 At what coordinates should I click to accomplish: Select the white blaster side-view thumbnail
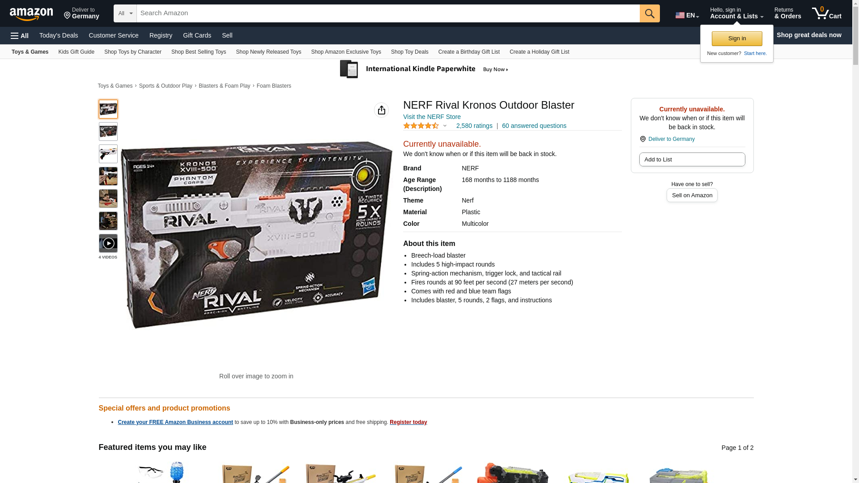(108, 154)
